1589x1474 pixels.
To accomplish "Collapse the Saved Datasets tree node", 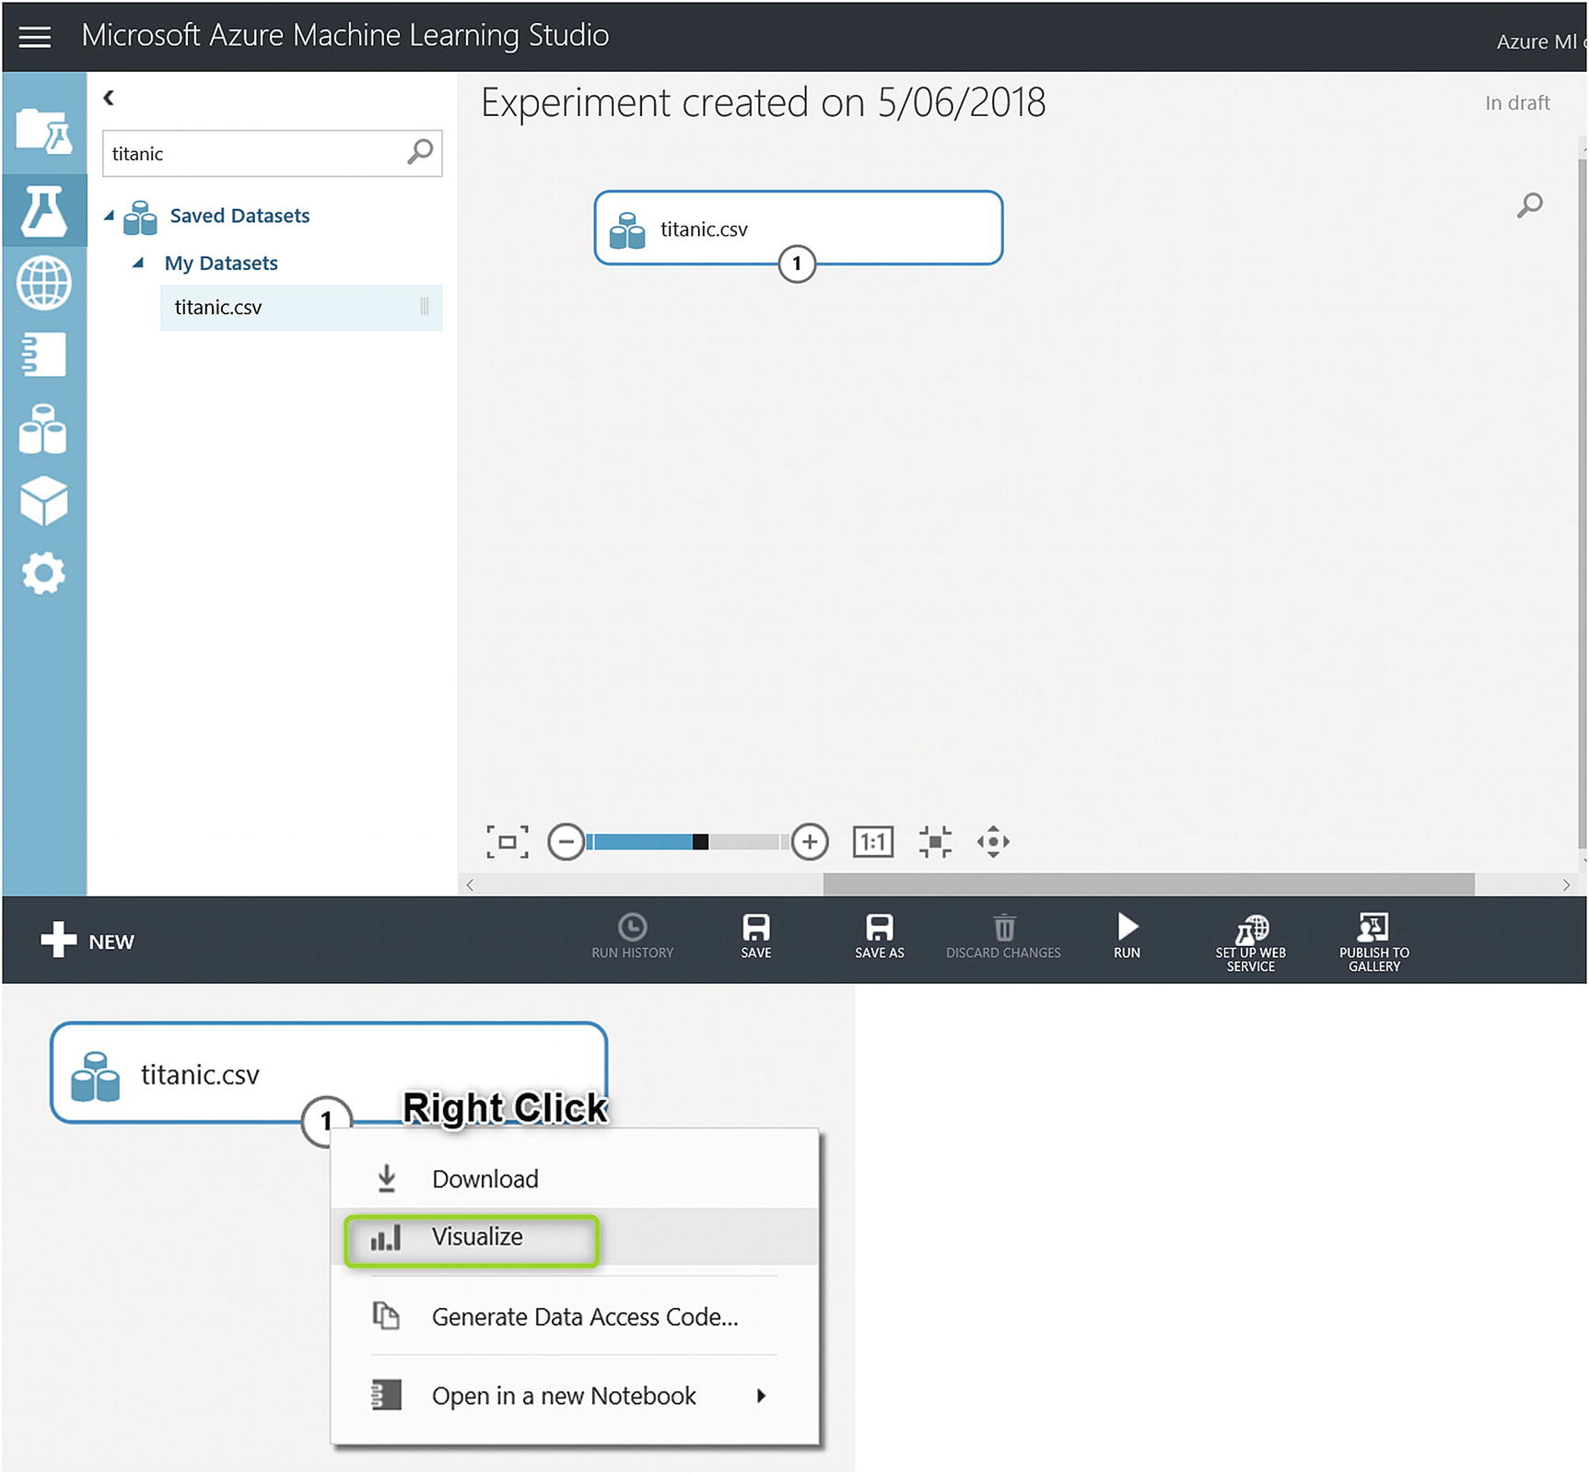I will coord(109,216).
